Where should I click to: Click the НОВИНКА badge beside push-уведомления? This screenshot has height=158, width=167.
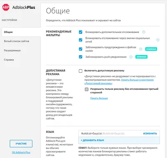click(142, 57)
